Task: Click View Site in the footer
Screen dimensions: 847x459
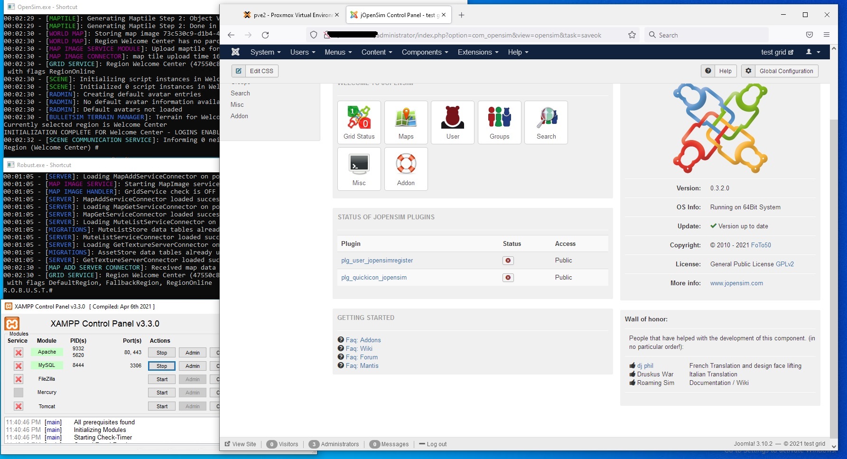Action: click(240, 444)
